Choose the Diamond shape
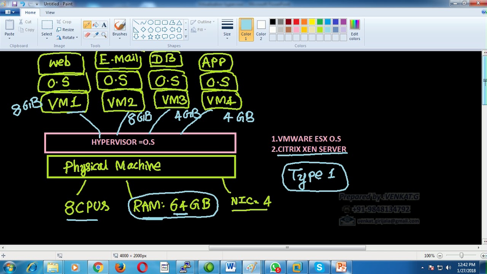 pyautogui.click(x=143, y=30)
